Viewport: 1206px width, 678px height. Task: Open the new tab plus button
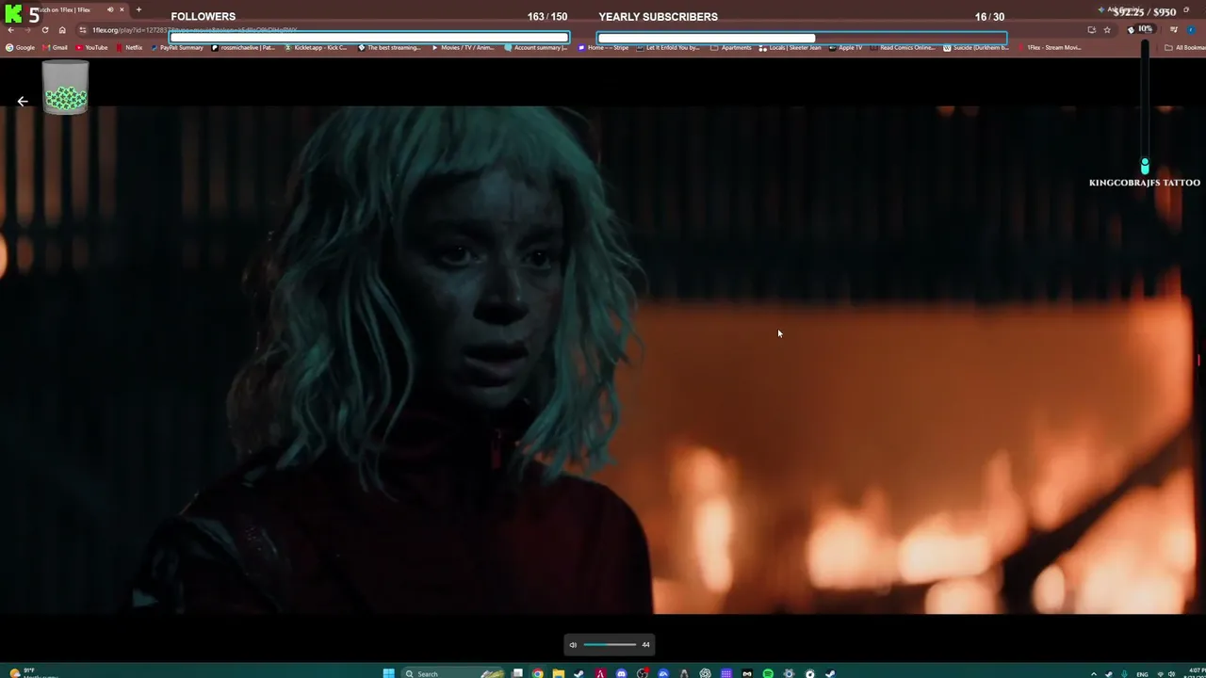point(139,9)
